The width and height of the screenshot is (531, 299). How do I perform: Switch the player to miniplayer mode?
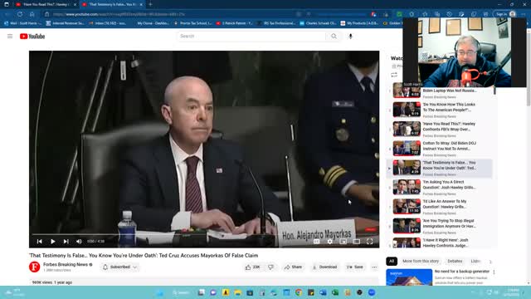343,242
